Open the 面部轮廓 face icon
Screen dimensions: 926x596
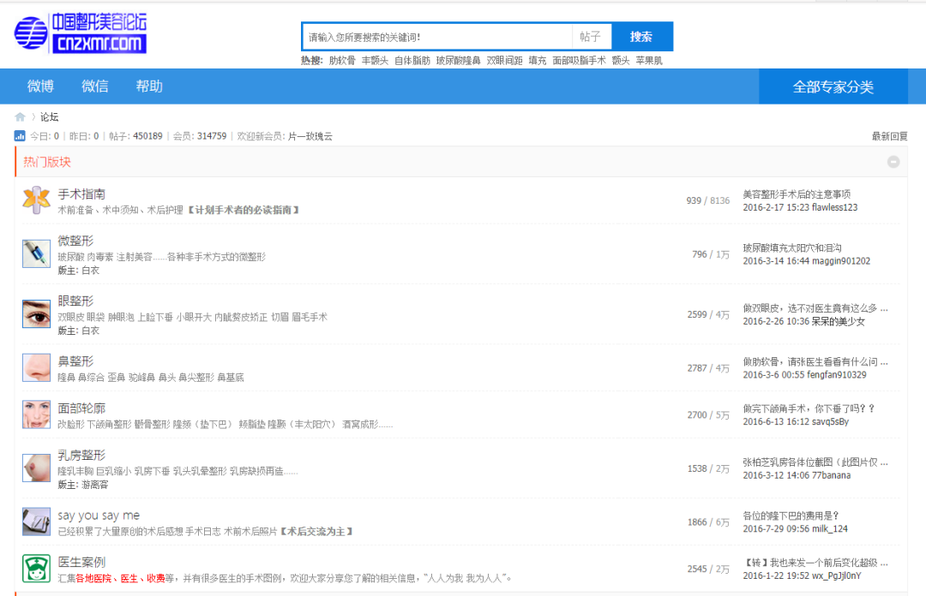tap(36, 414)
